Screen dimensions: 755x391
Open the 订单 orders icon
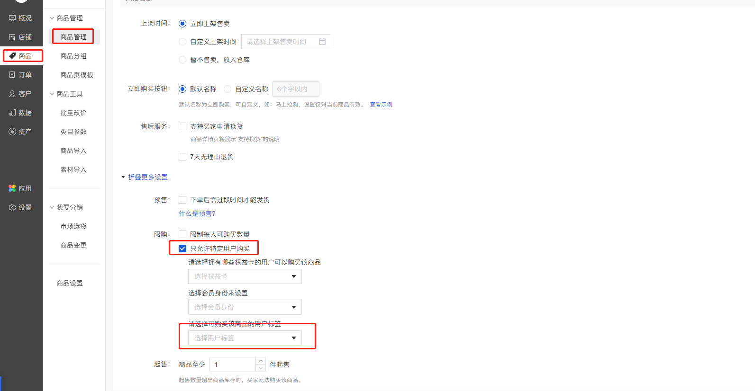(12, 75)
